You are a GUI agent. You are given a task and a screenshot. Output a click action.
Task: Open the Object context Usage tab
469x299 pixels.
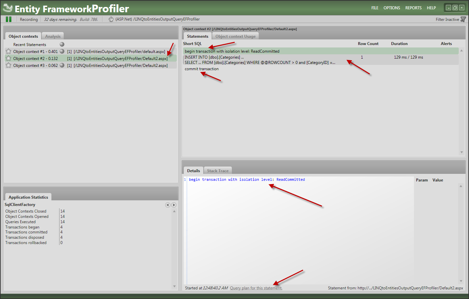(235, 36)
